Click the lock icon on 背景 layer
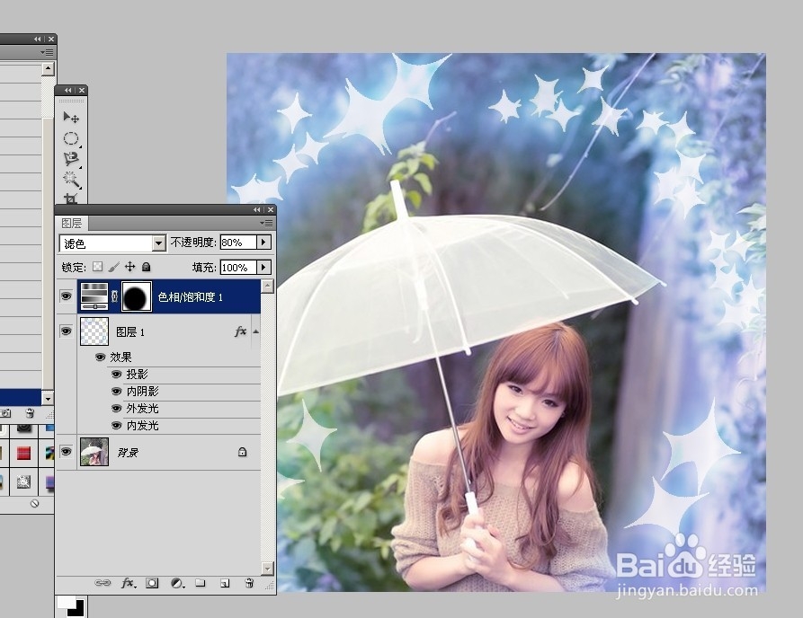The image size is (803, 618). [242, 452]
